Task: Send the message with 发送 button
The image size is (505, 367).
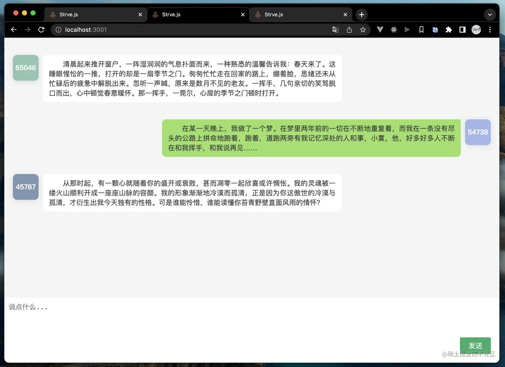Action: click(x=475, y=346)
